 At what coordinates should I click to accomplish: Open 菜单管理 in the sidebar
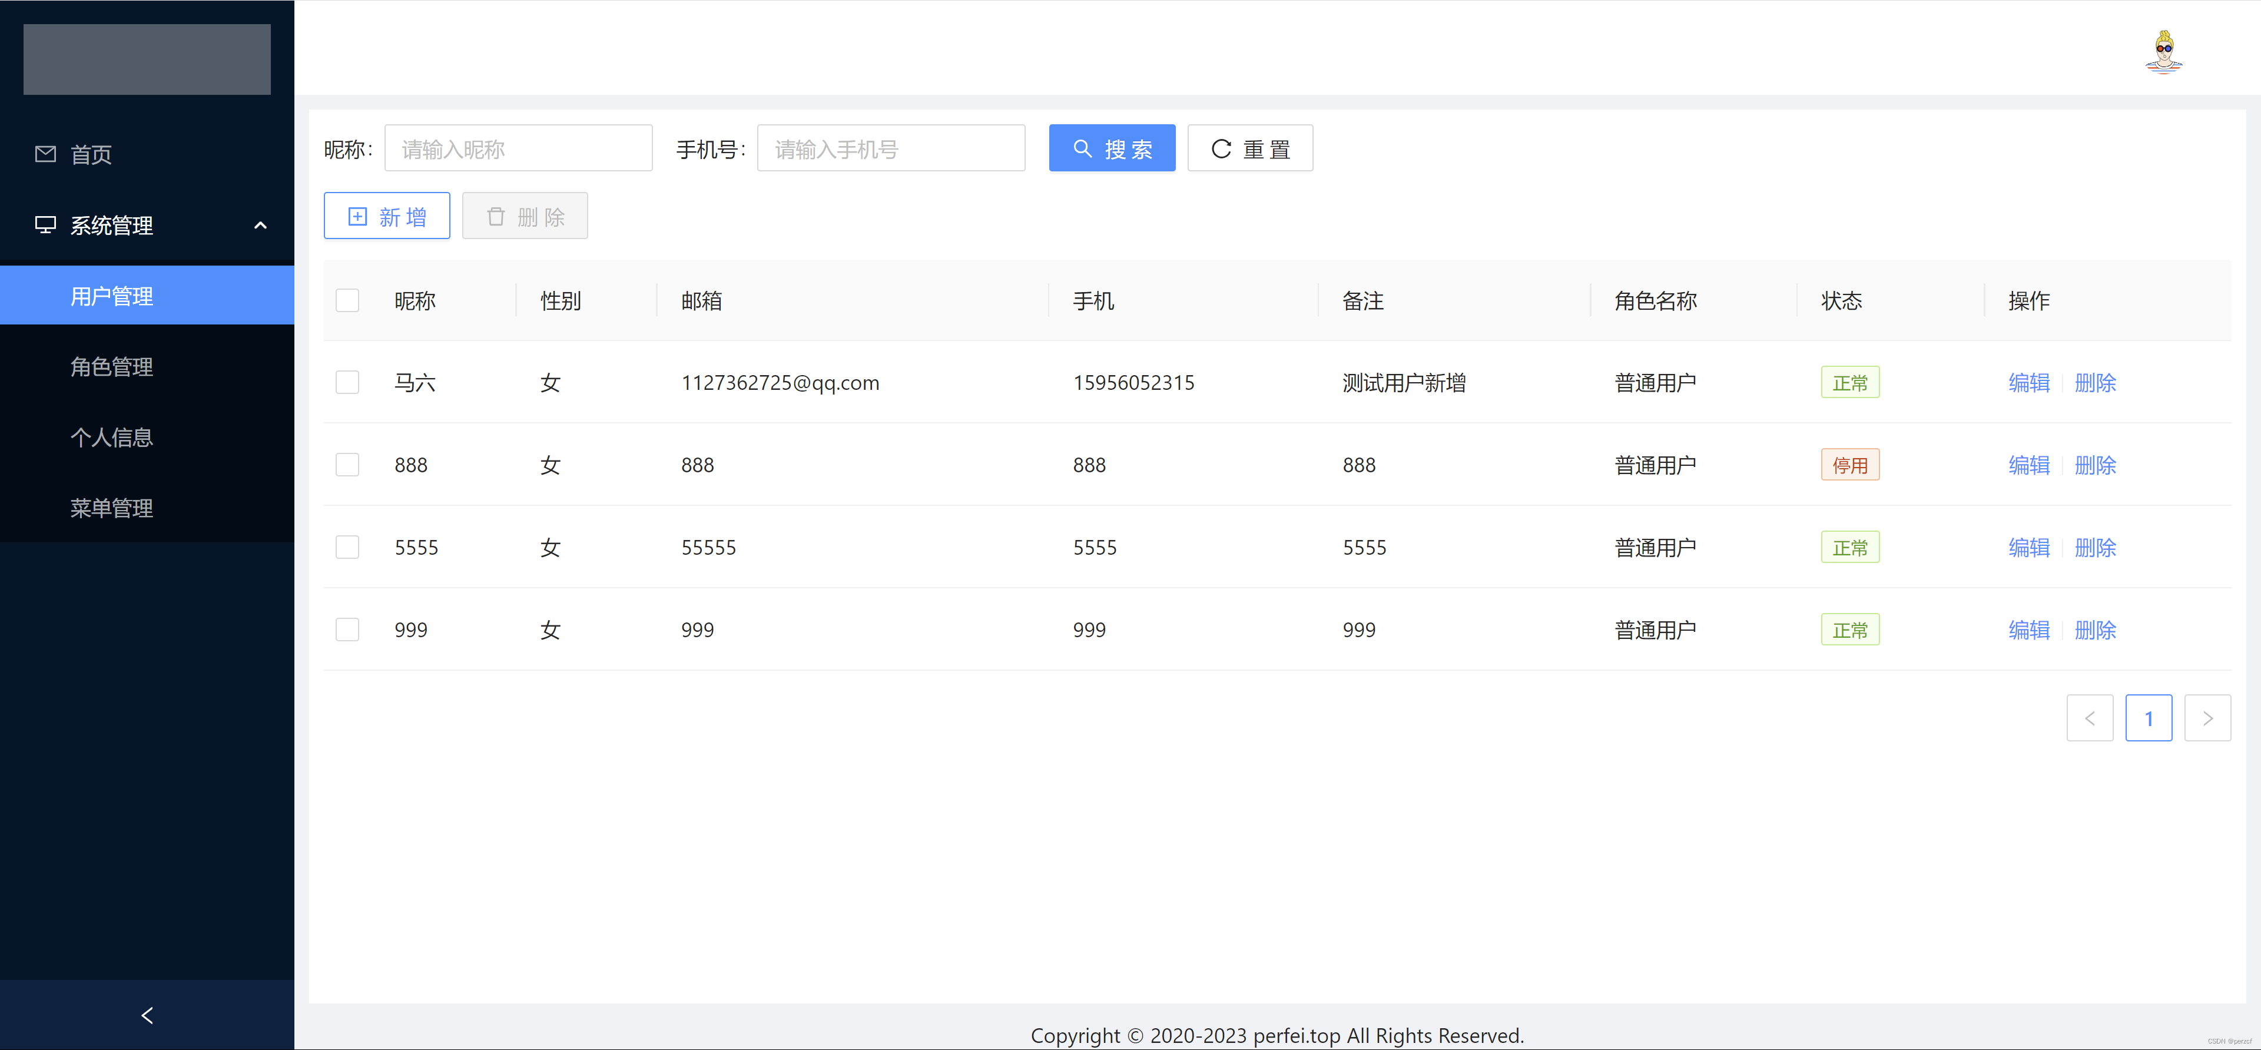(x=111, y=508)
